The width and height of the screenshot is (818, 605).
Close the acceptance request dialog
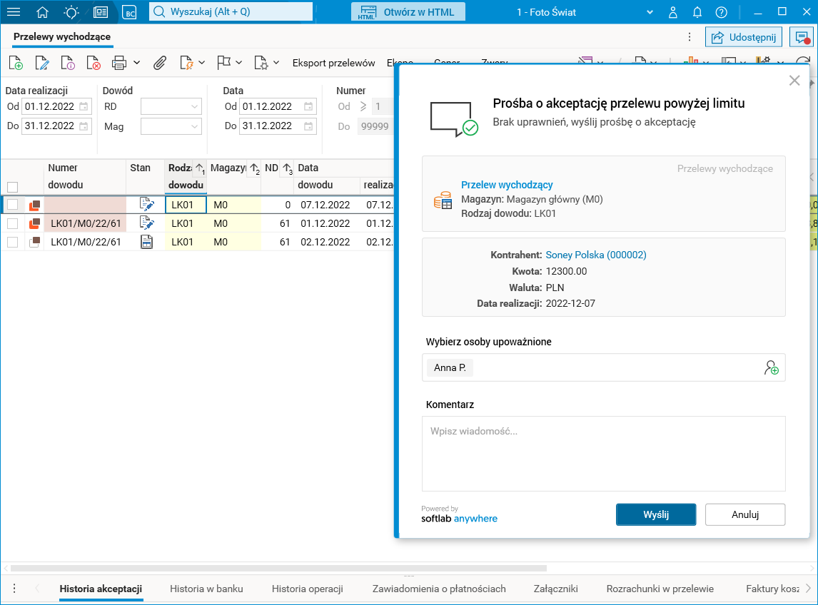[794, 81]
